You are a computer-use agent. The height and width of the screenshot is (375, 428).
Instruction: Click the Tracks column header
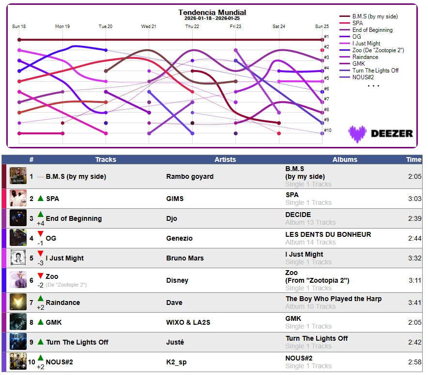point(106,159)
